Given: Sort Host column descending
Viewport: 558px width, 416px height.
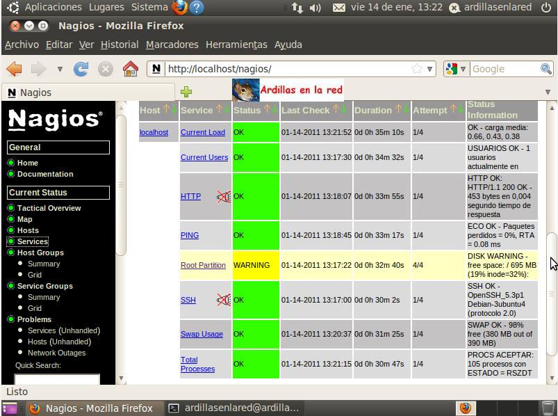Looking at the screenshot, I should coord(174,109).
